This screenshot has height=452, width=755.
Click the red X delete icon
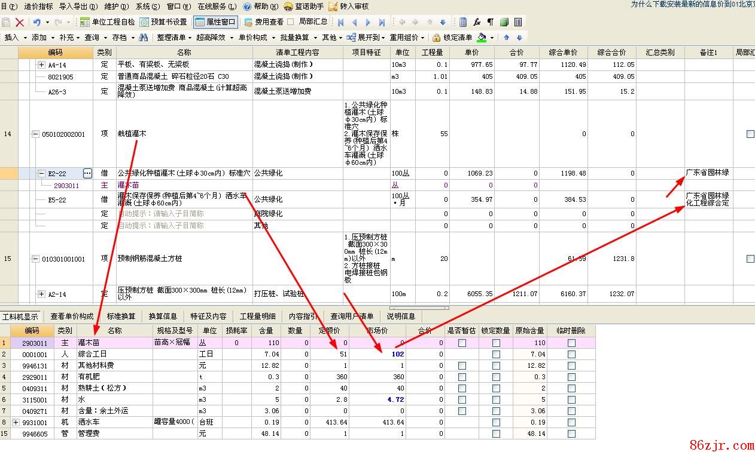click(x=20, y=22)
